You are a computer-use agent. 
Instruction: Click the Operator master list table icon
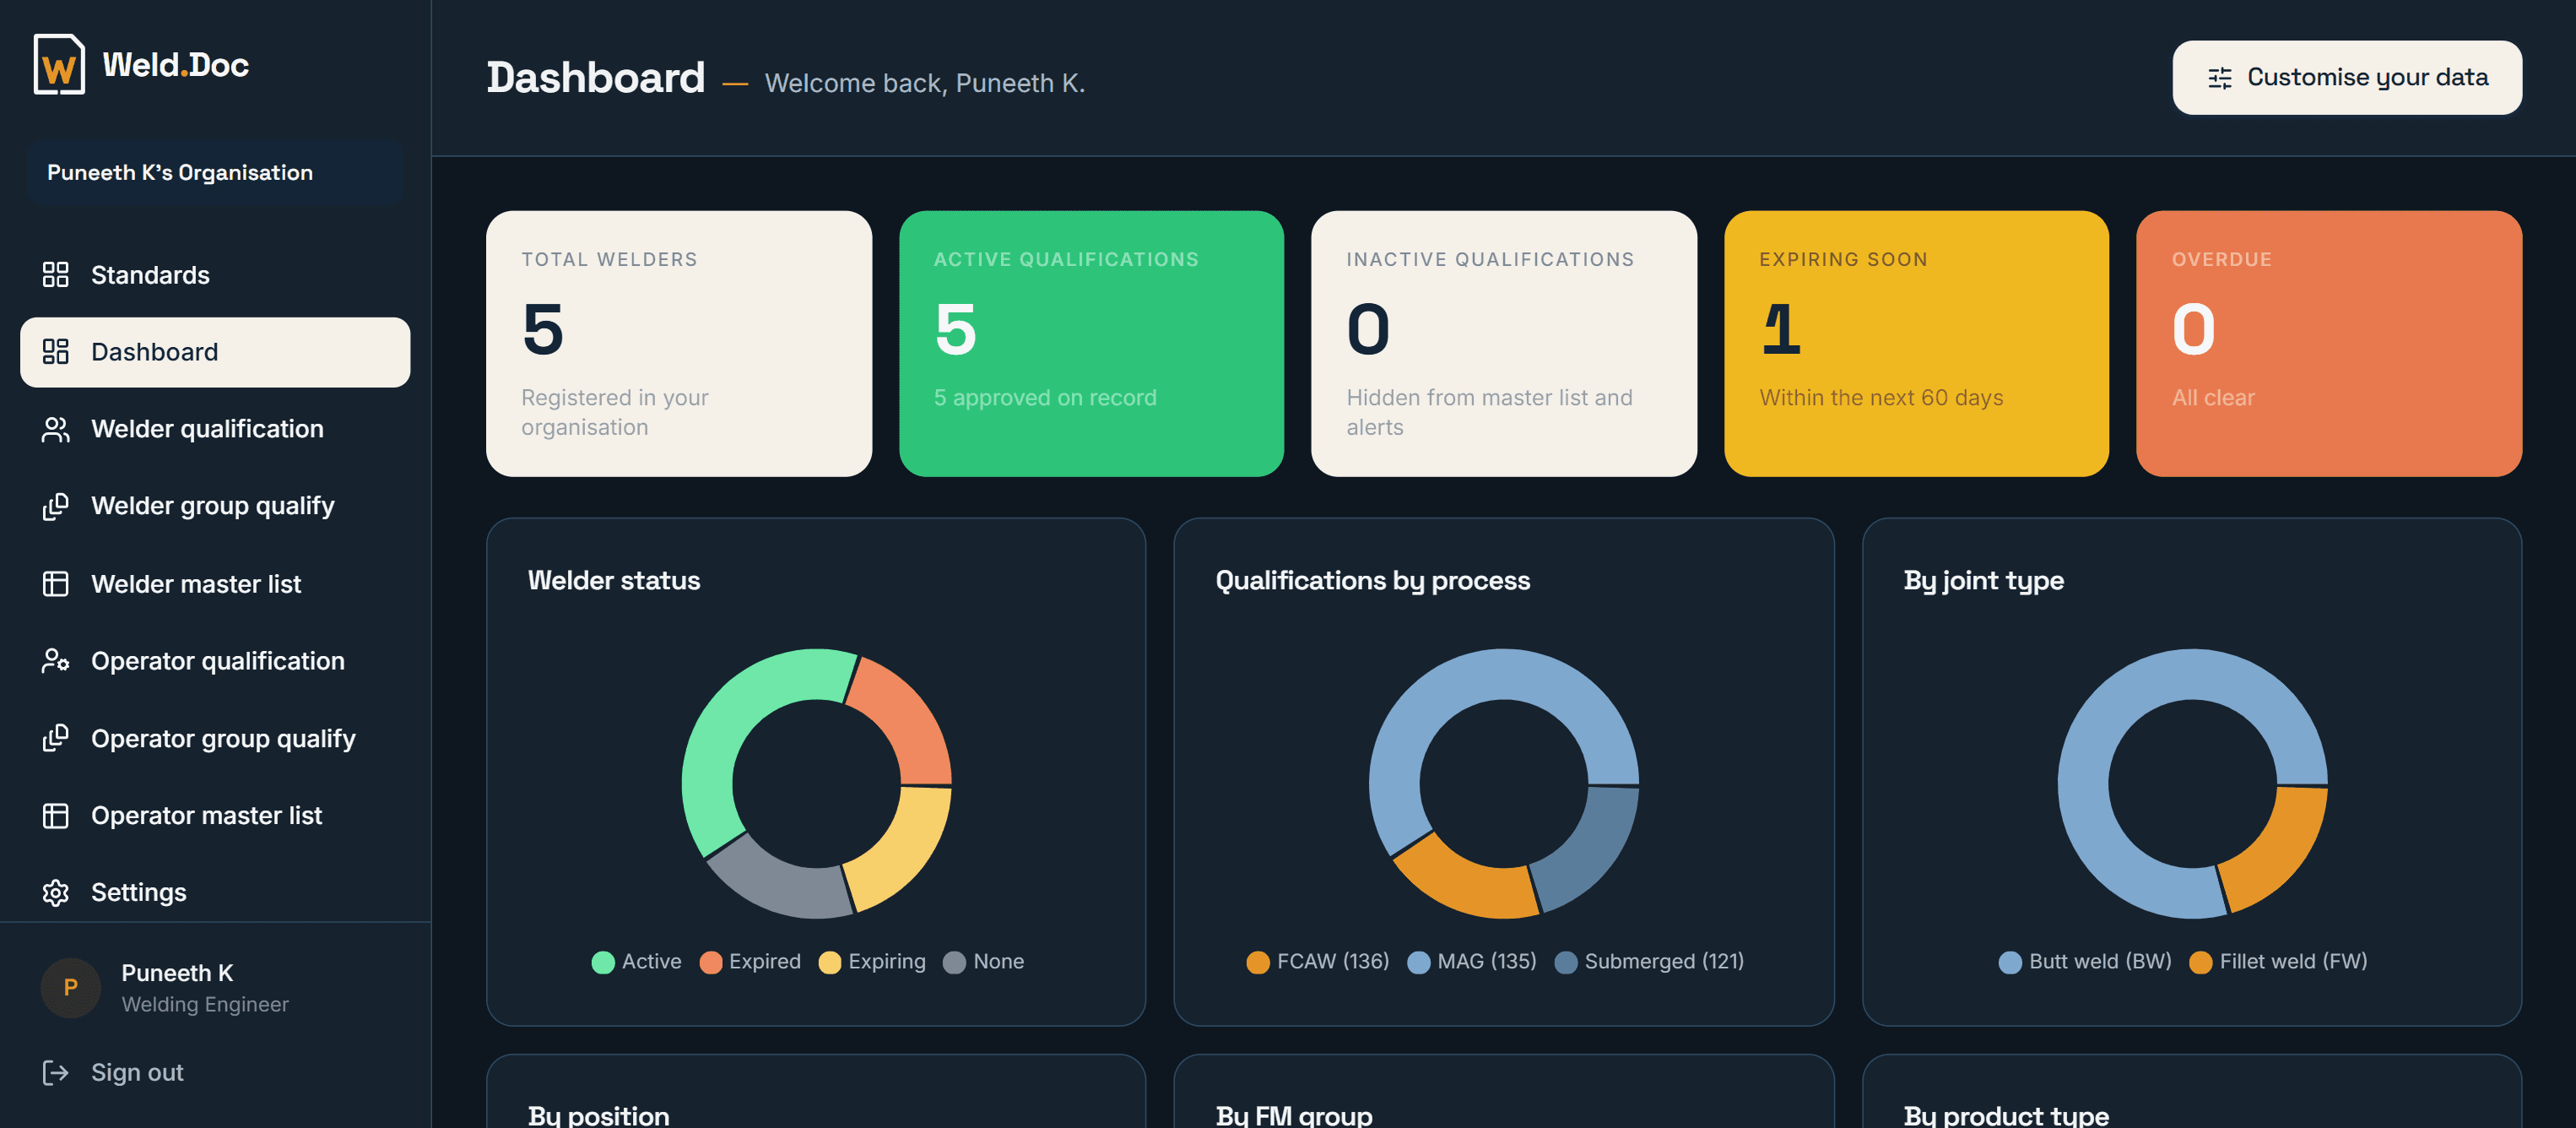(56, 816)
